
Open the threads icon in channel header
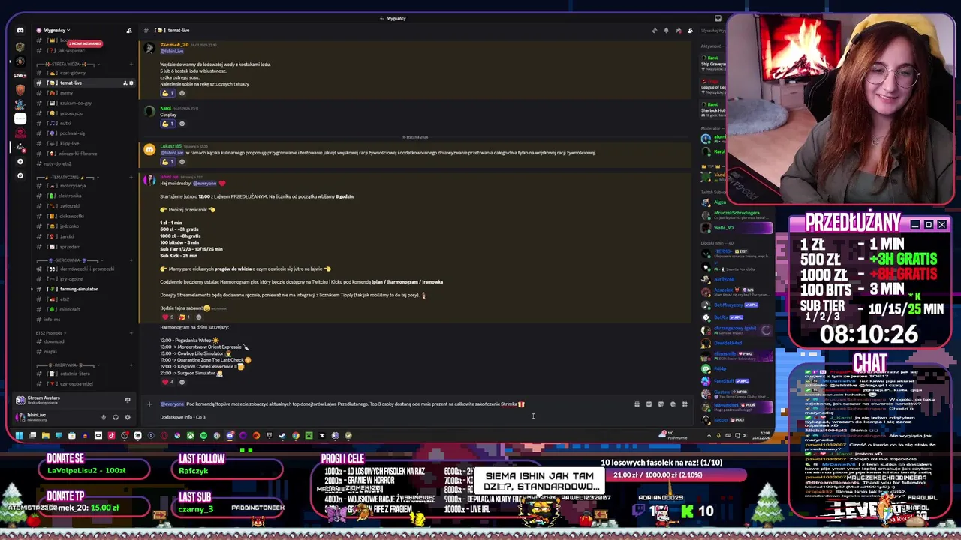coord(654,31)
